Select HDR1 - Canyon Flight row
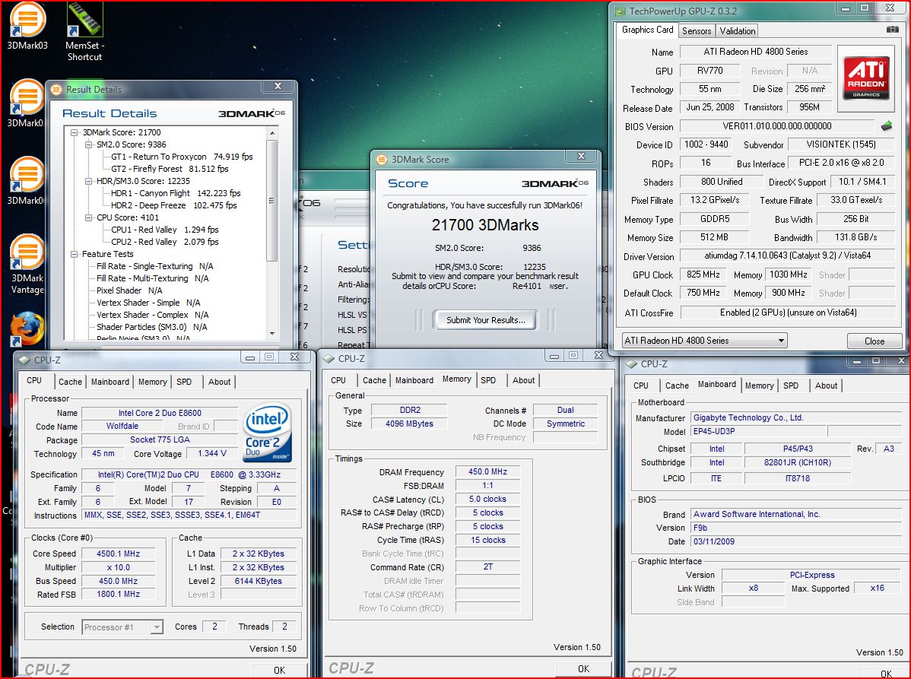 click(176, 193)
